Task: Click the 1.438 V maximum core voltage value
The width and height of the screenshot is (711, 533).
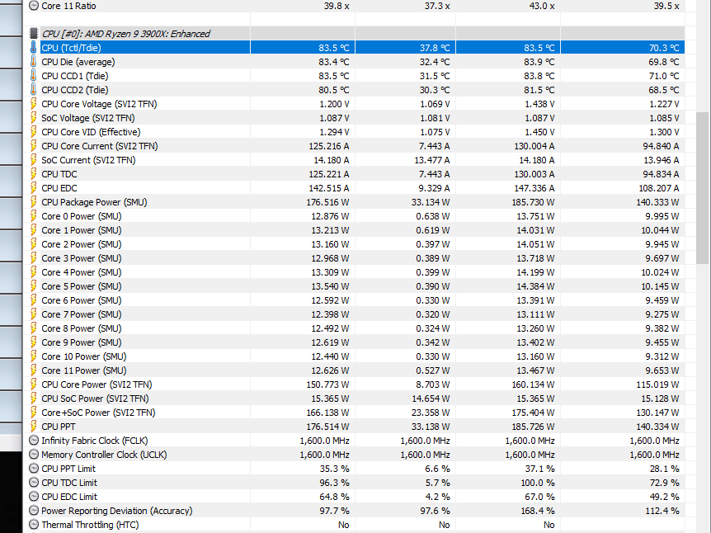Action: click(539, 104)
